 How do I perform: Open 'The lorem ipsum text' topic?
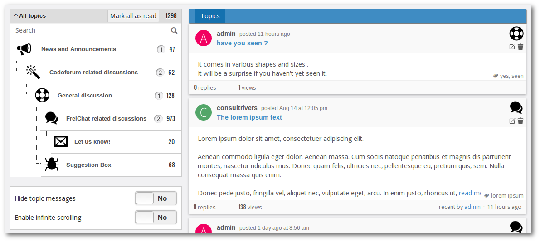[x=249, y=117]
